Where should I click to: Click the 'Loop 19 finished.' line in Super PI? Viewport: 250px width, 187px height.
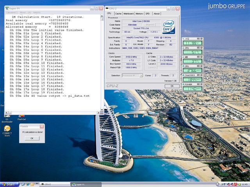37,93
